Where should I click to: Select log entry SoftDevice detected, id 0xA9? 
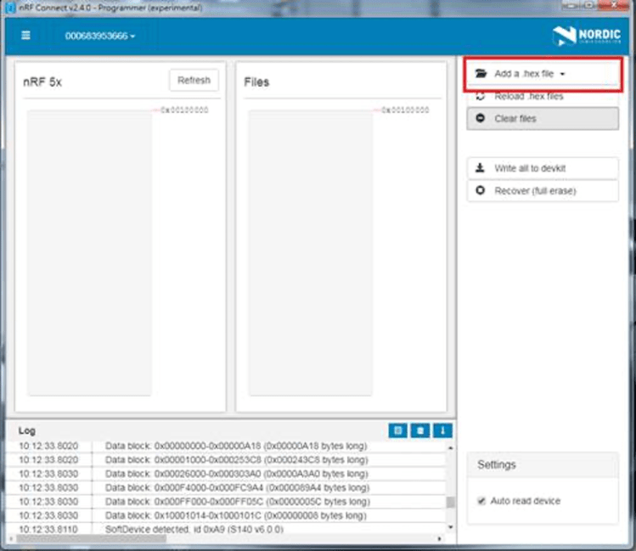[x=226, y=529]
